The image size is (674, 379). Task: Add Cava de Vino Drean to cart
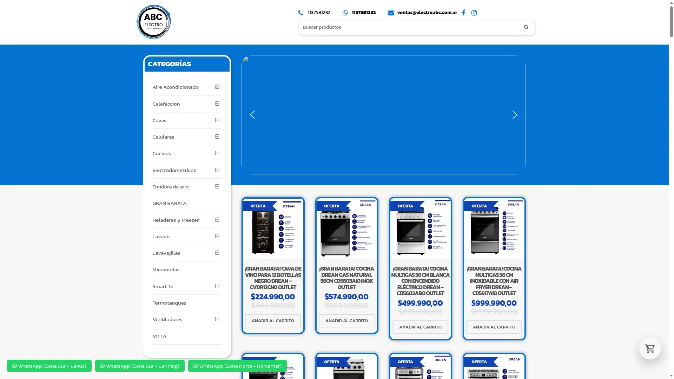click(x=273, y=321)
